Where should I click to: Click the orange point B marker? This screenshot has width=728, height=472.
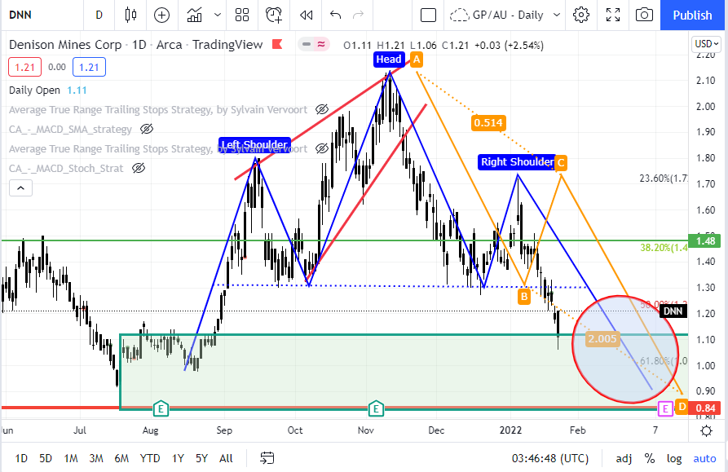[x=524, y=297]
